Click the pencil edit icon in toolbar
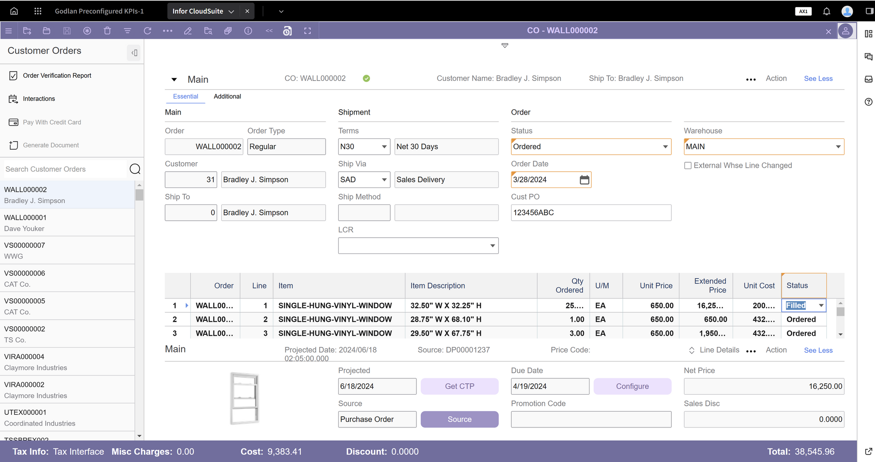 (188, 31)
